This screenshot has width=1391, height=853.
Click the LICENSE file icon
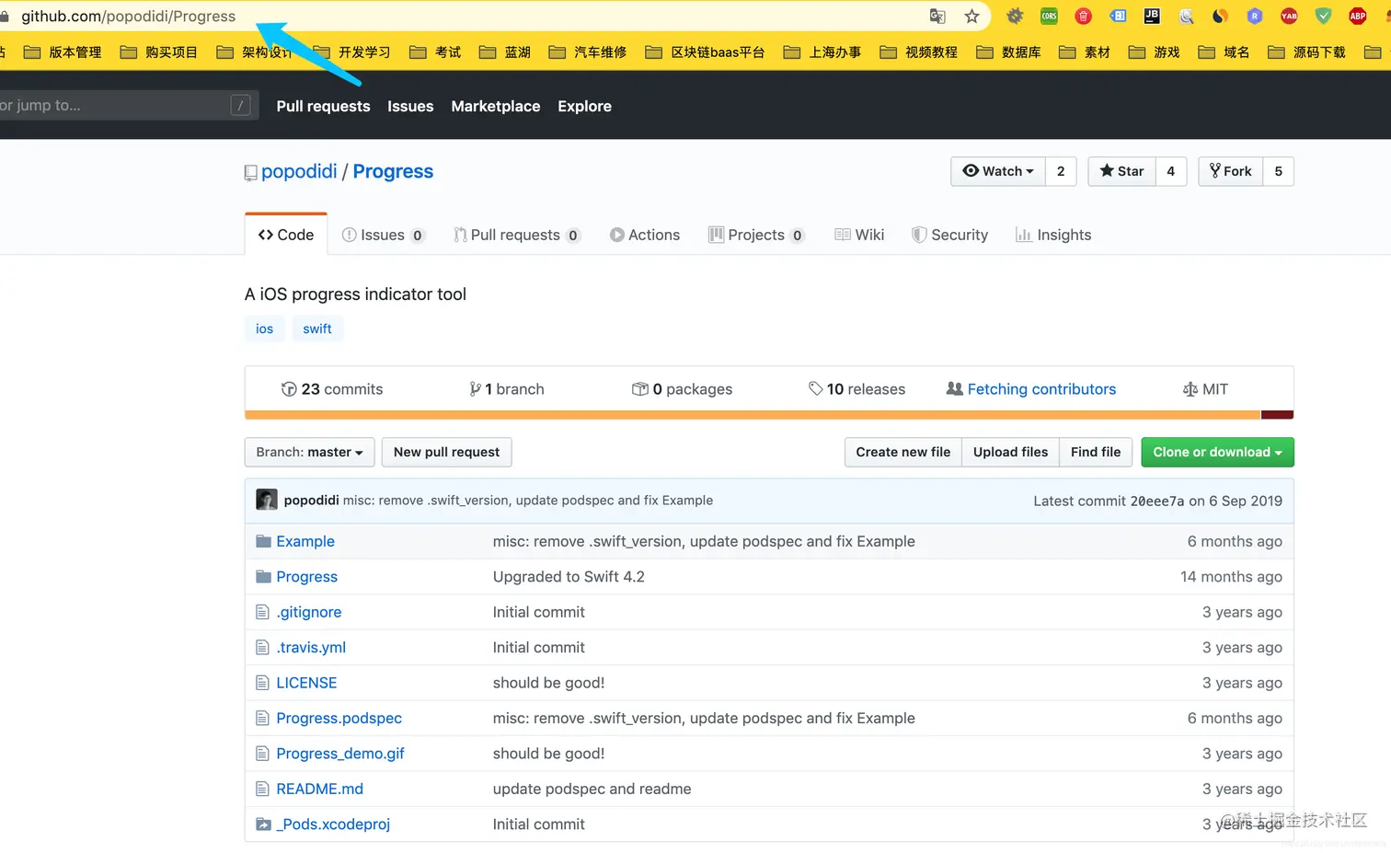coord(262,683)
